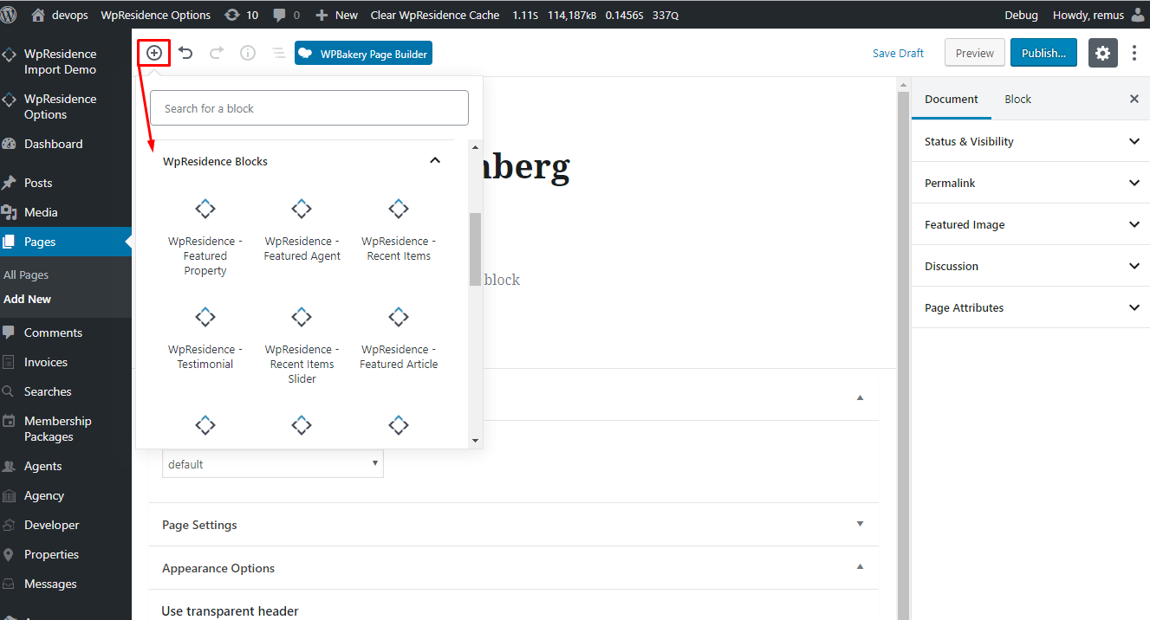Open devops site home link
Screen dimensions: 1150x620
click(61, 15)
